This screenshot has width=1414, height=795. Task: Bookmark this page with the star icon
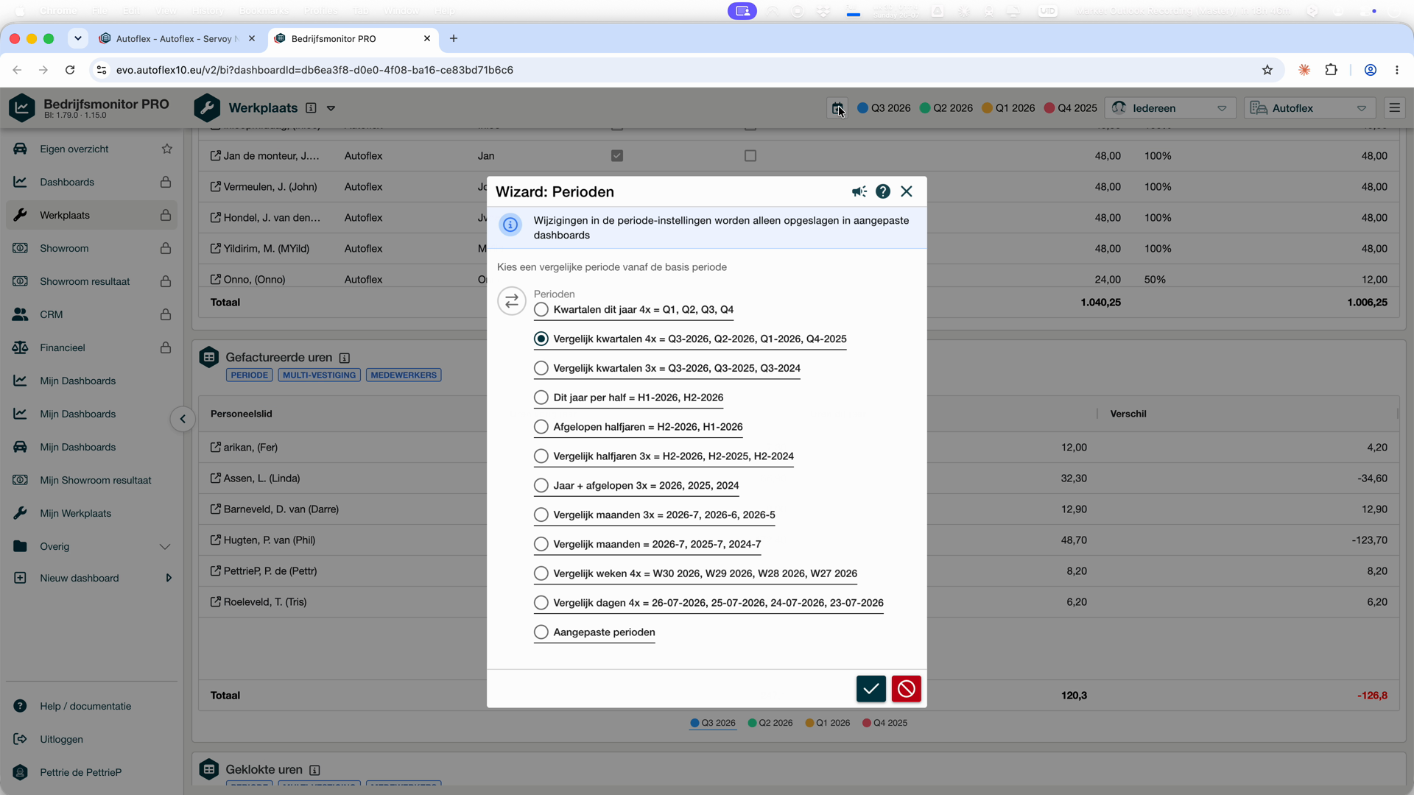pyautogui.click(x=1267, y=70)
